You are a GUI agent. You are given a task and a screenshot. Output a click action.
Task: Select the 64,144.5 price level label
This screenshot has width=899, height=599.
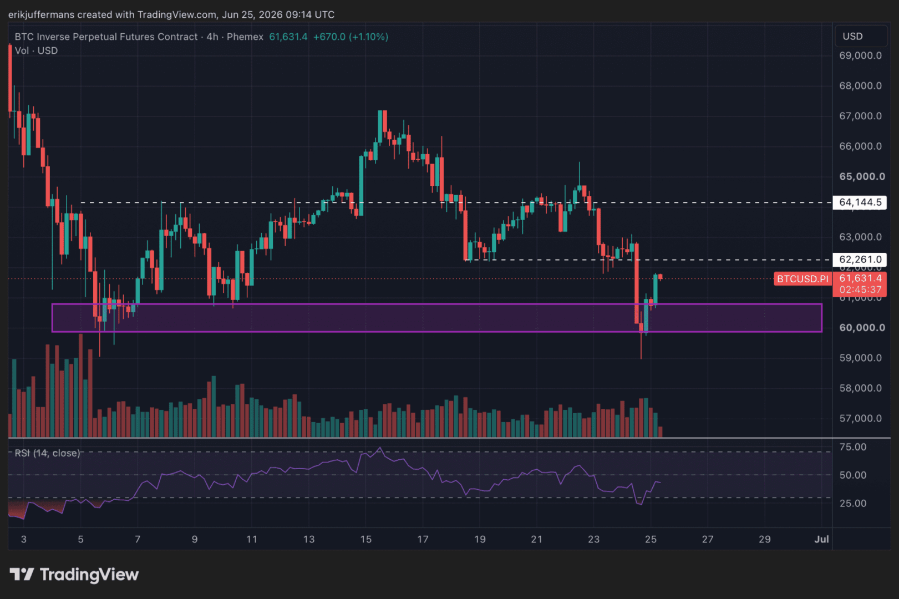point(860,202)
